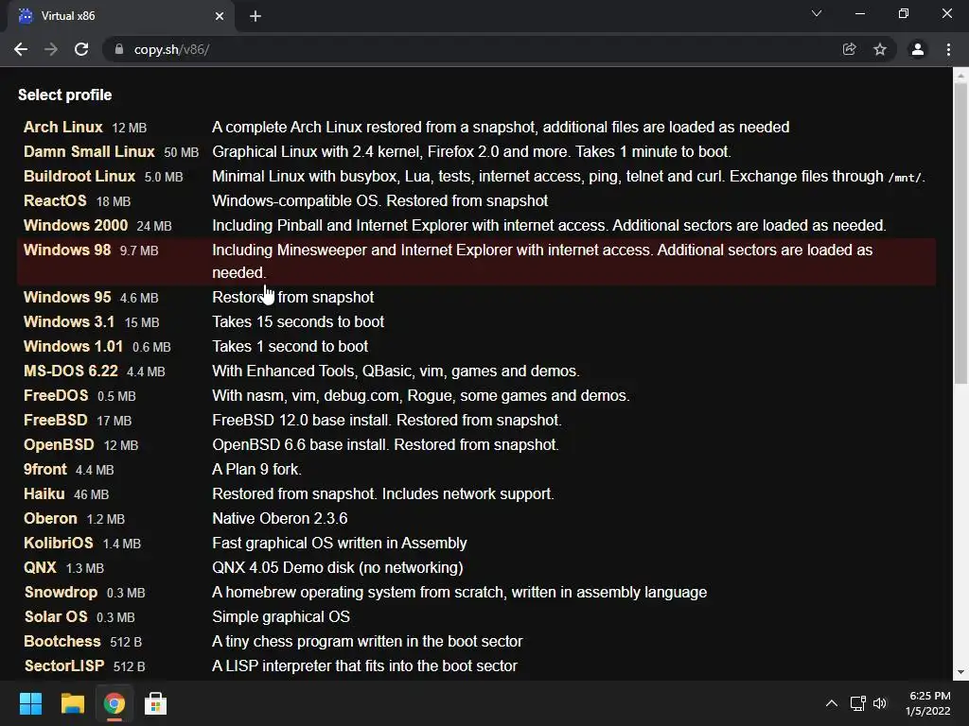The image size is (969, 726).
Task: Open the share this page icon
Action: (x=849, y=49)
